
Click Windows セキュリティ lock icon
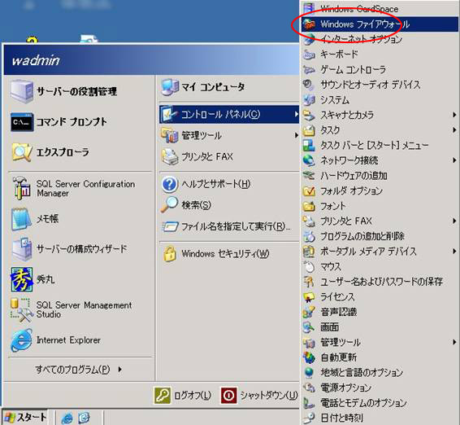170,254
